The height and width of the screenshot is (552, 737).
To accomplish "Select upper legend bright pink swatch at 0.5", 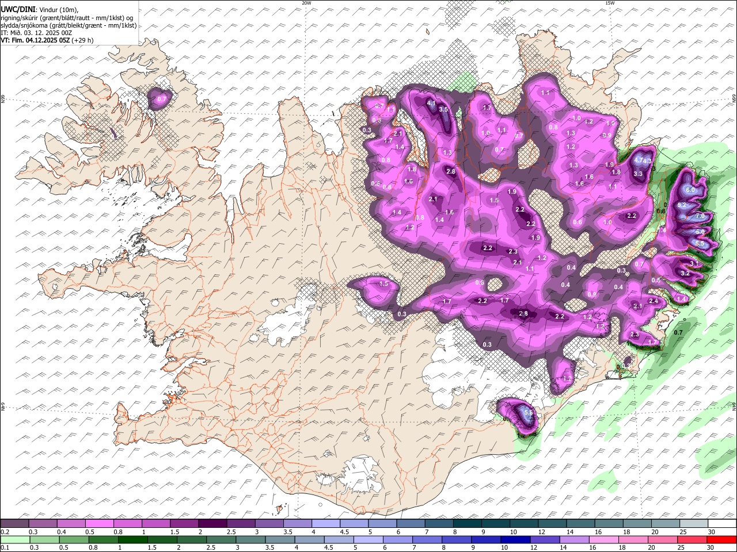I will coord(99,523).
